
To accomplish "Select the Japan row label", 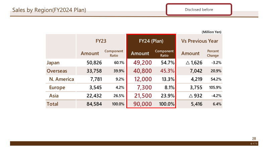I will point(53,62).
